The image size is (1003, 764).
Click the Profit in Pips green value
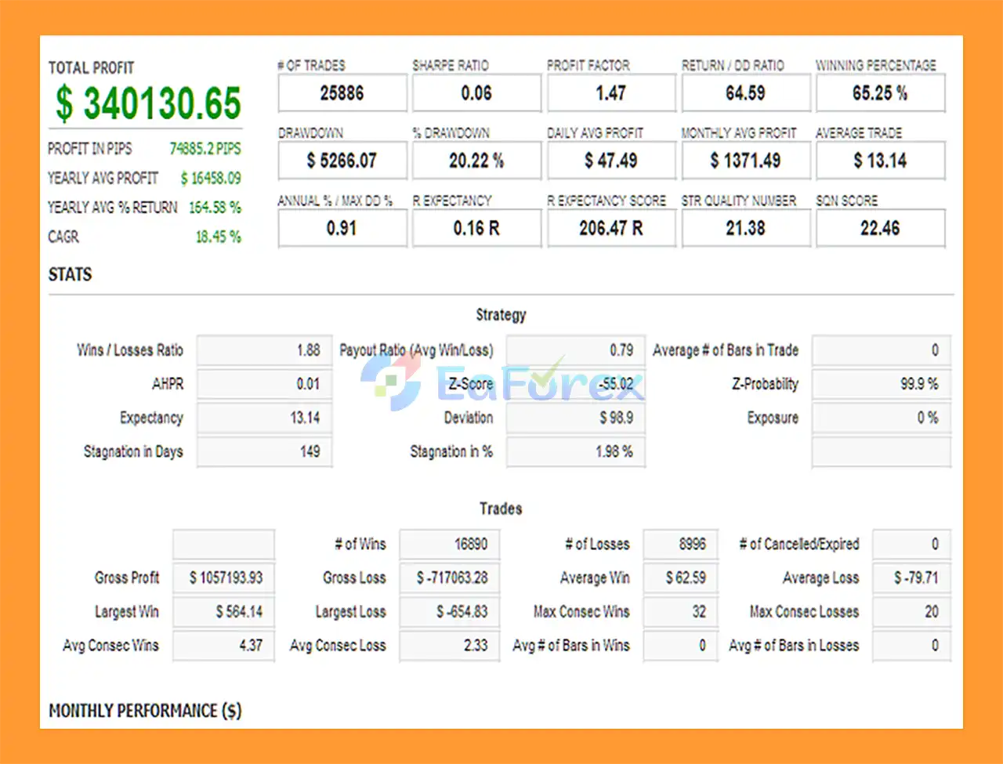click(x=205, y=149)
